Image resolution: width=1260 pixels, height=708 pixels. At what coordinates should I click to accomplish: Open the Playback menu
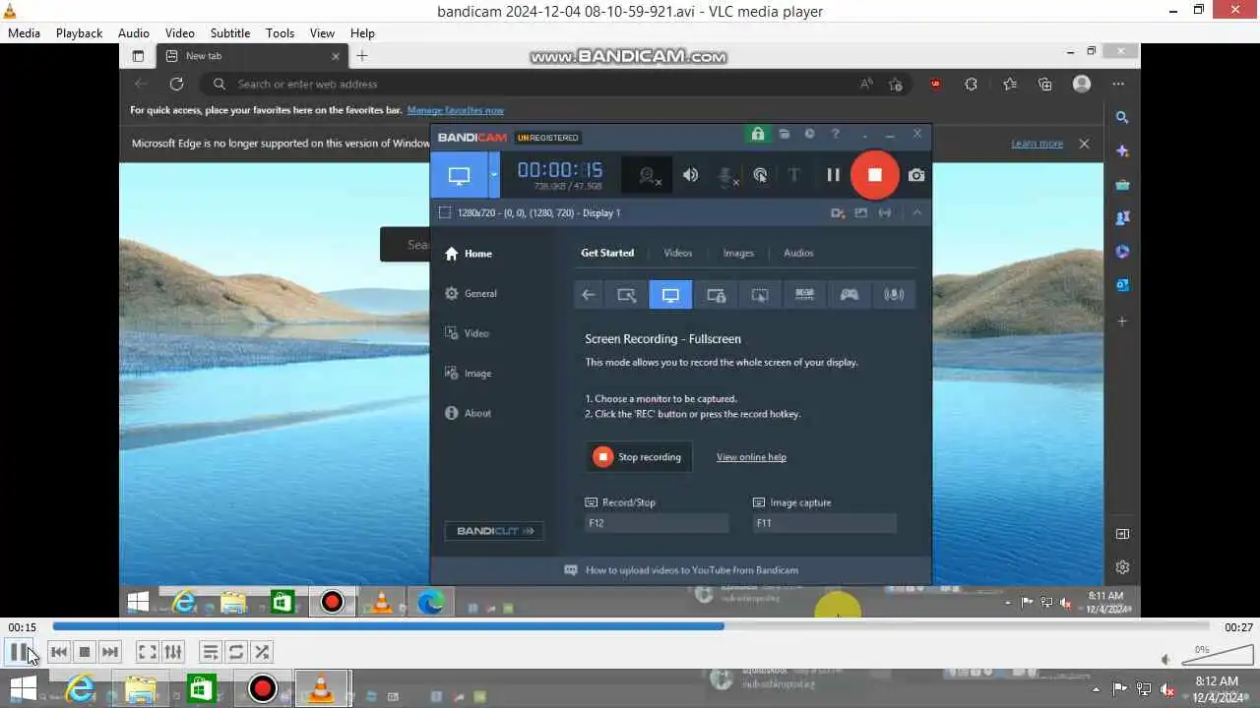click(x=79, y=32)
